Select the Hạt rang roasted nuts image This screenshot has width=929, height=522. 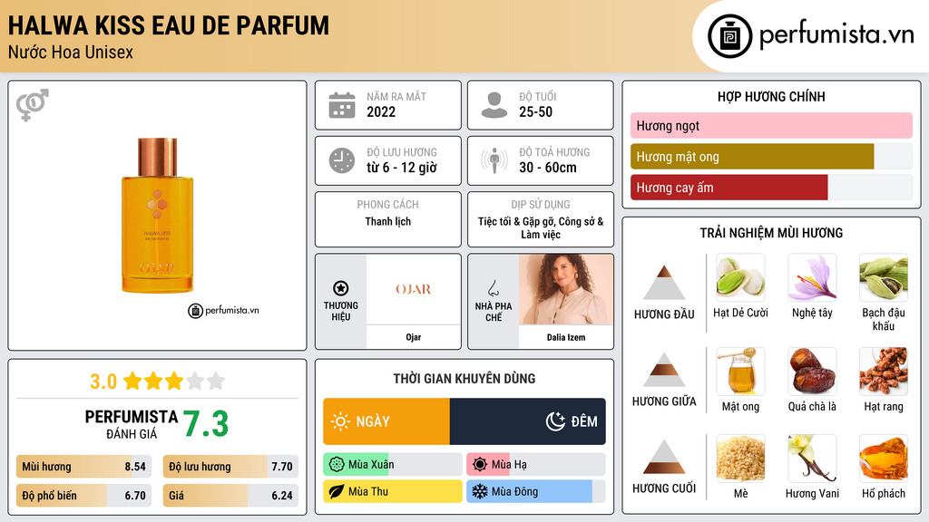tap(884, 371)
